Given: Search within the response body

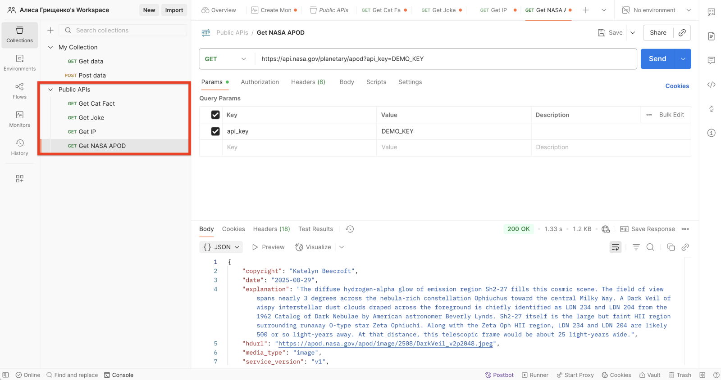Looking at the screenshot, I should click(650, 247).
